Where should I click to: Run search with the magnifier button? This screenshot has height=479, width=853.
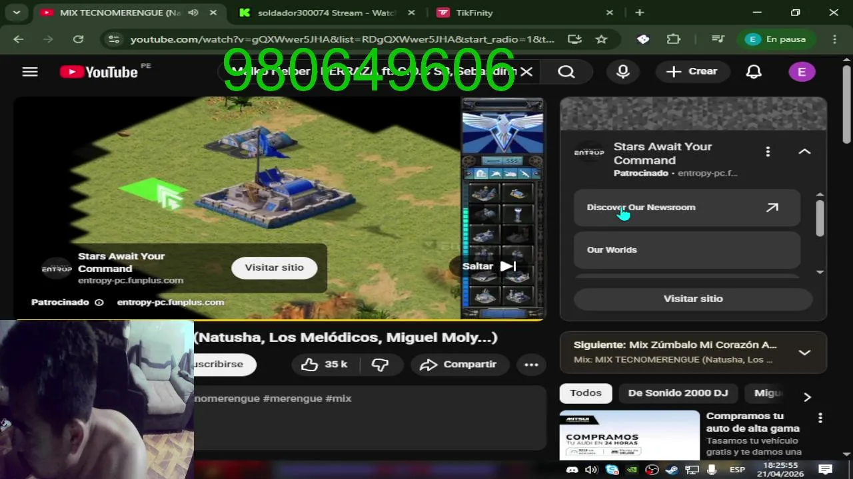[x=566, y=72]
